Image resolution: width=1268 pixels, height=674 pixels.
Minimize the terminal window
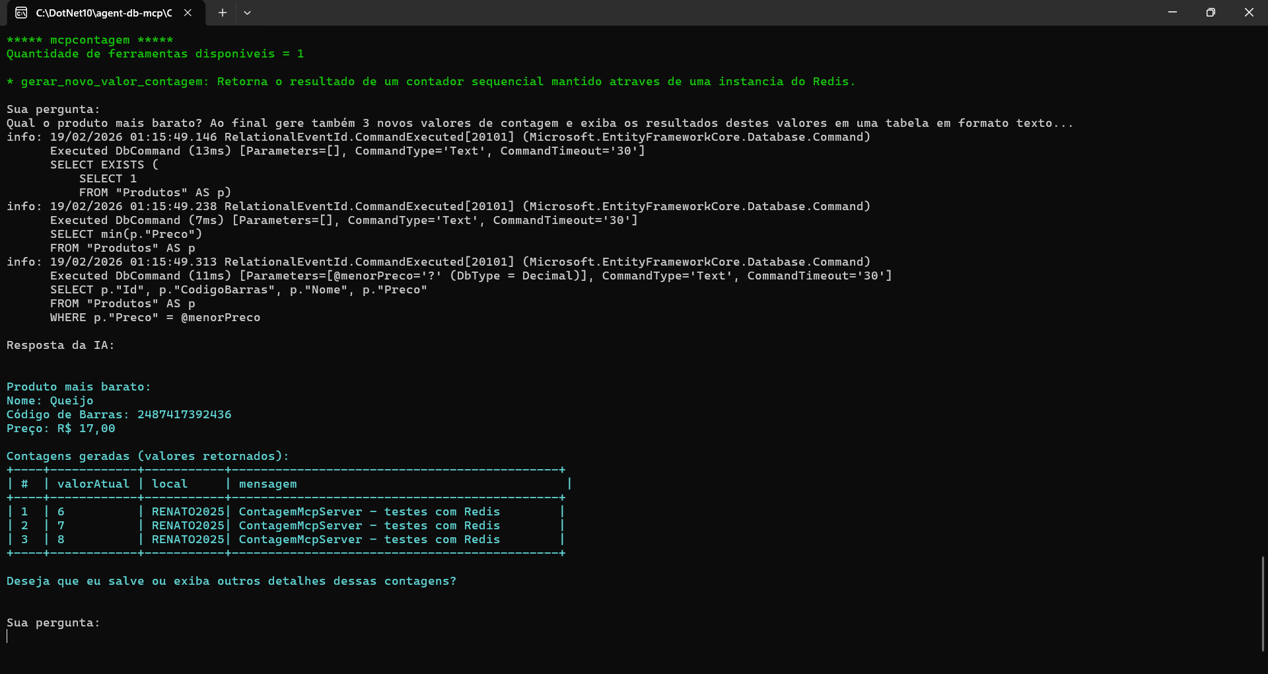tap(1172, 13)
